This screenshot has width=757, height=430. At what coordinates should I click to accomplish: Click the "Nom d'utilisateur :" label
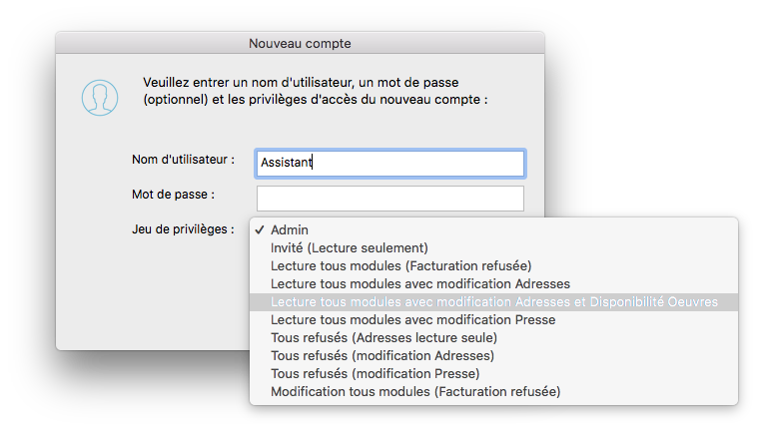pos(183,160)
